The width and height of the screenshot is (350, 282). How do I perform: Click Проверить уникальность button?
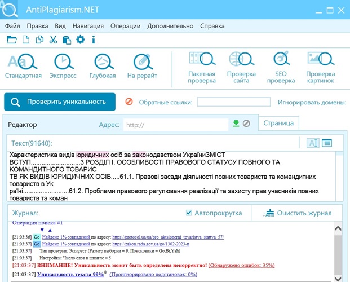(60, 102)
